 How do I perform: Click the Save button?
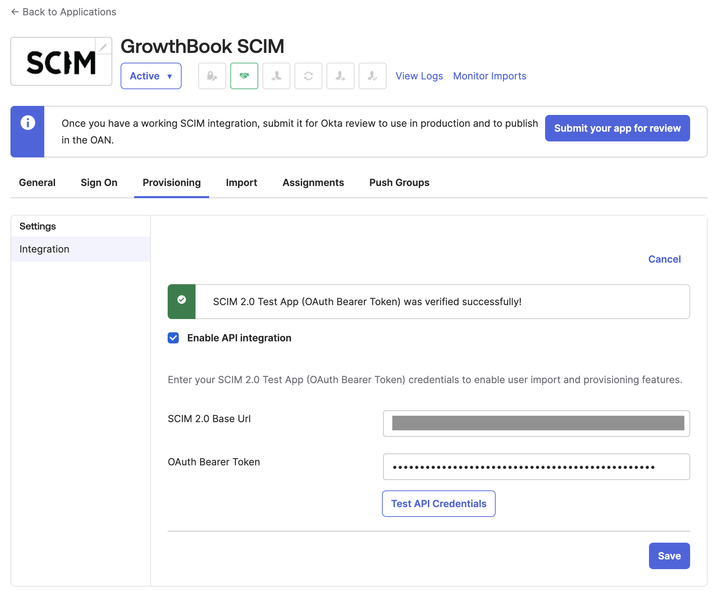(x=669, y=556)
